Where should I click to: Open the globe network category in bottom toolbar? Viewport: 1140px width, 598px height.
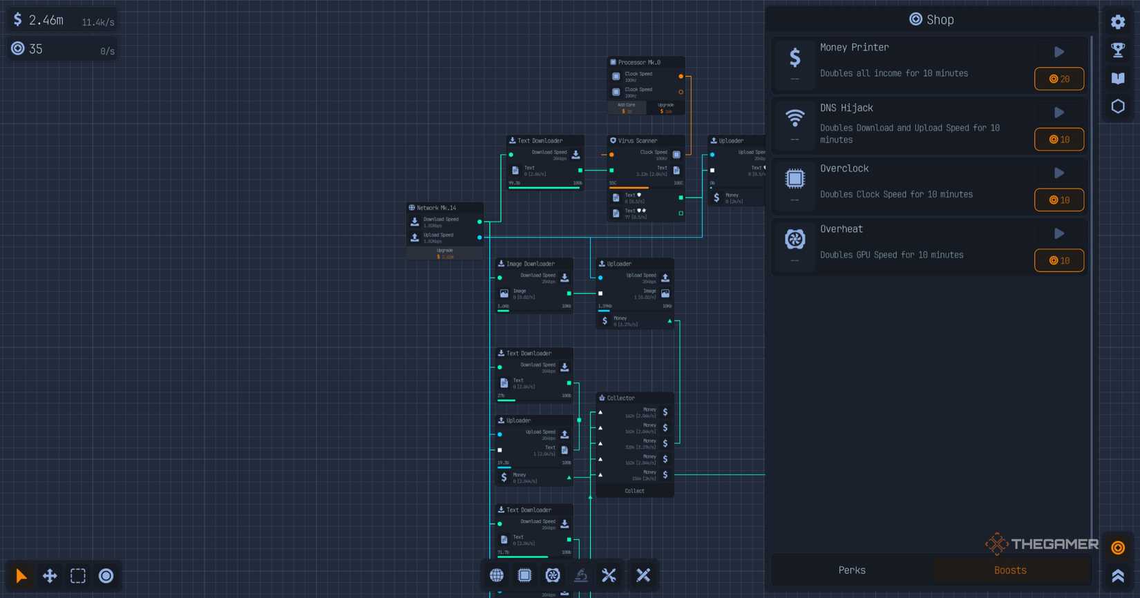click(497, 575)
